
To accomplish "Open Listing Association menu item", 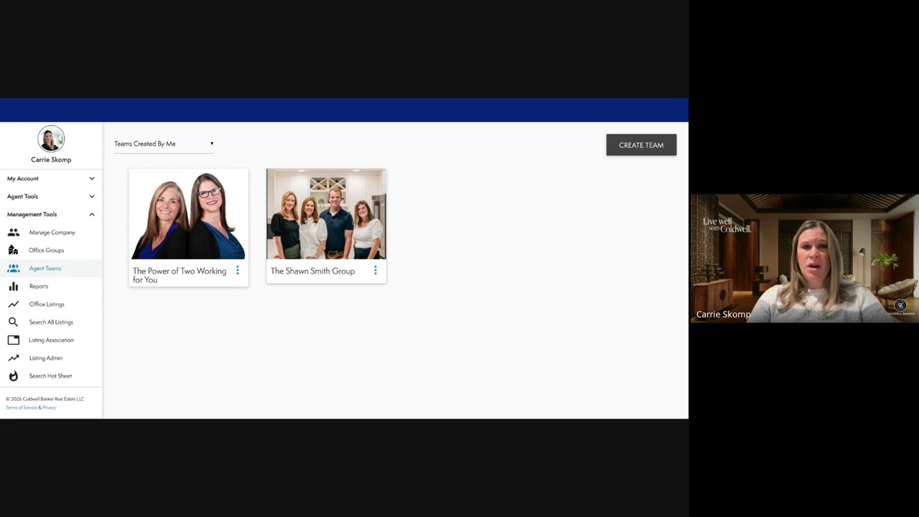I will (51, 340).
